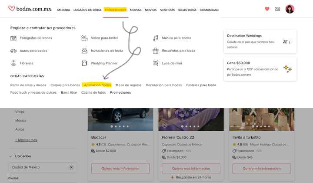313x183 pixels.
Task: Open the Proveedores menu tab
Action: [x=115, y=10]
